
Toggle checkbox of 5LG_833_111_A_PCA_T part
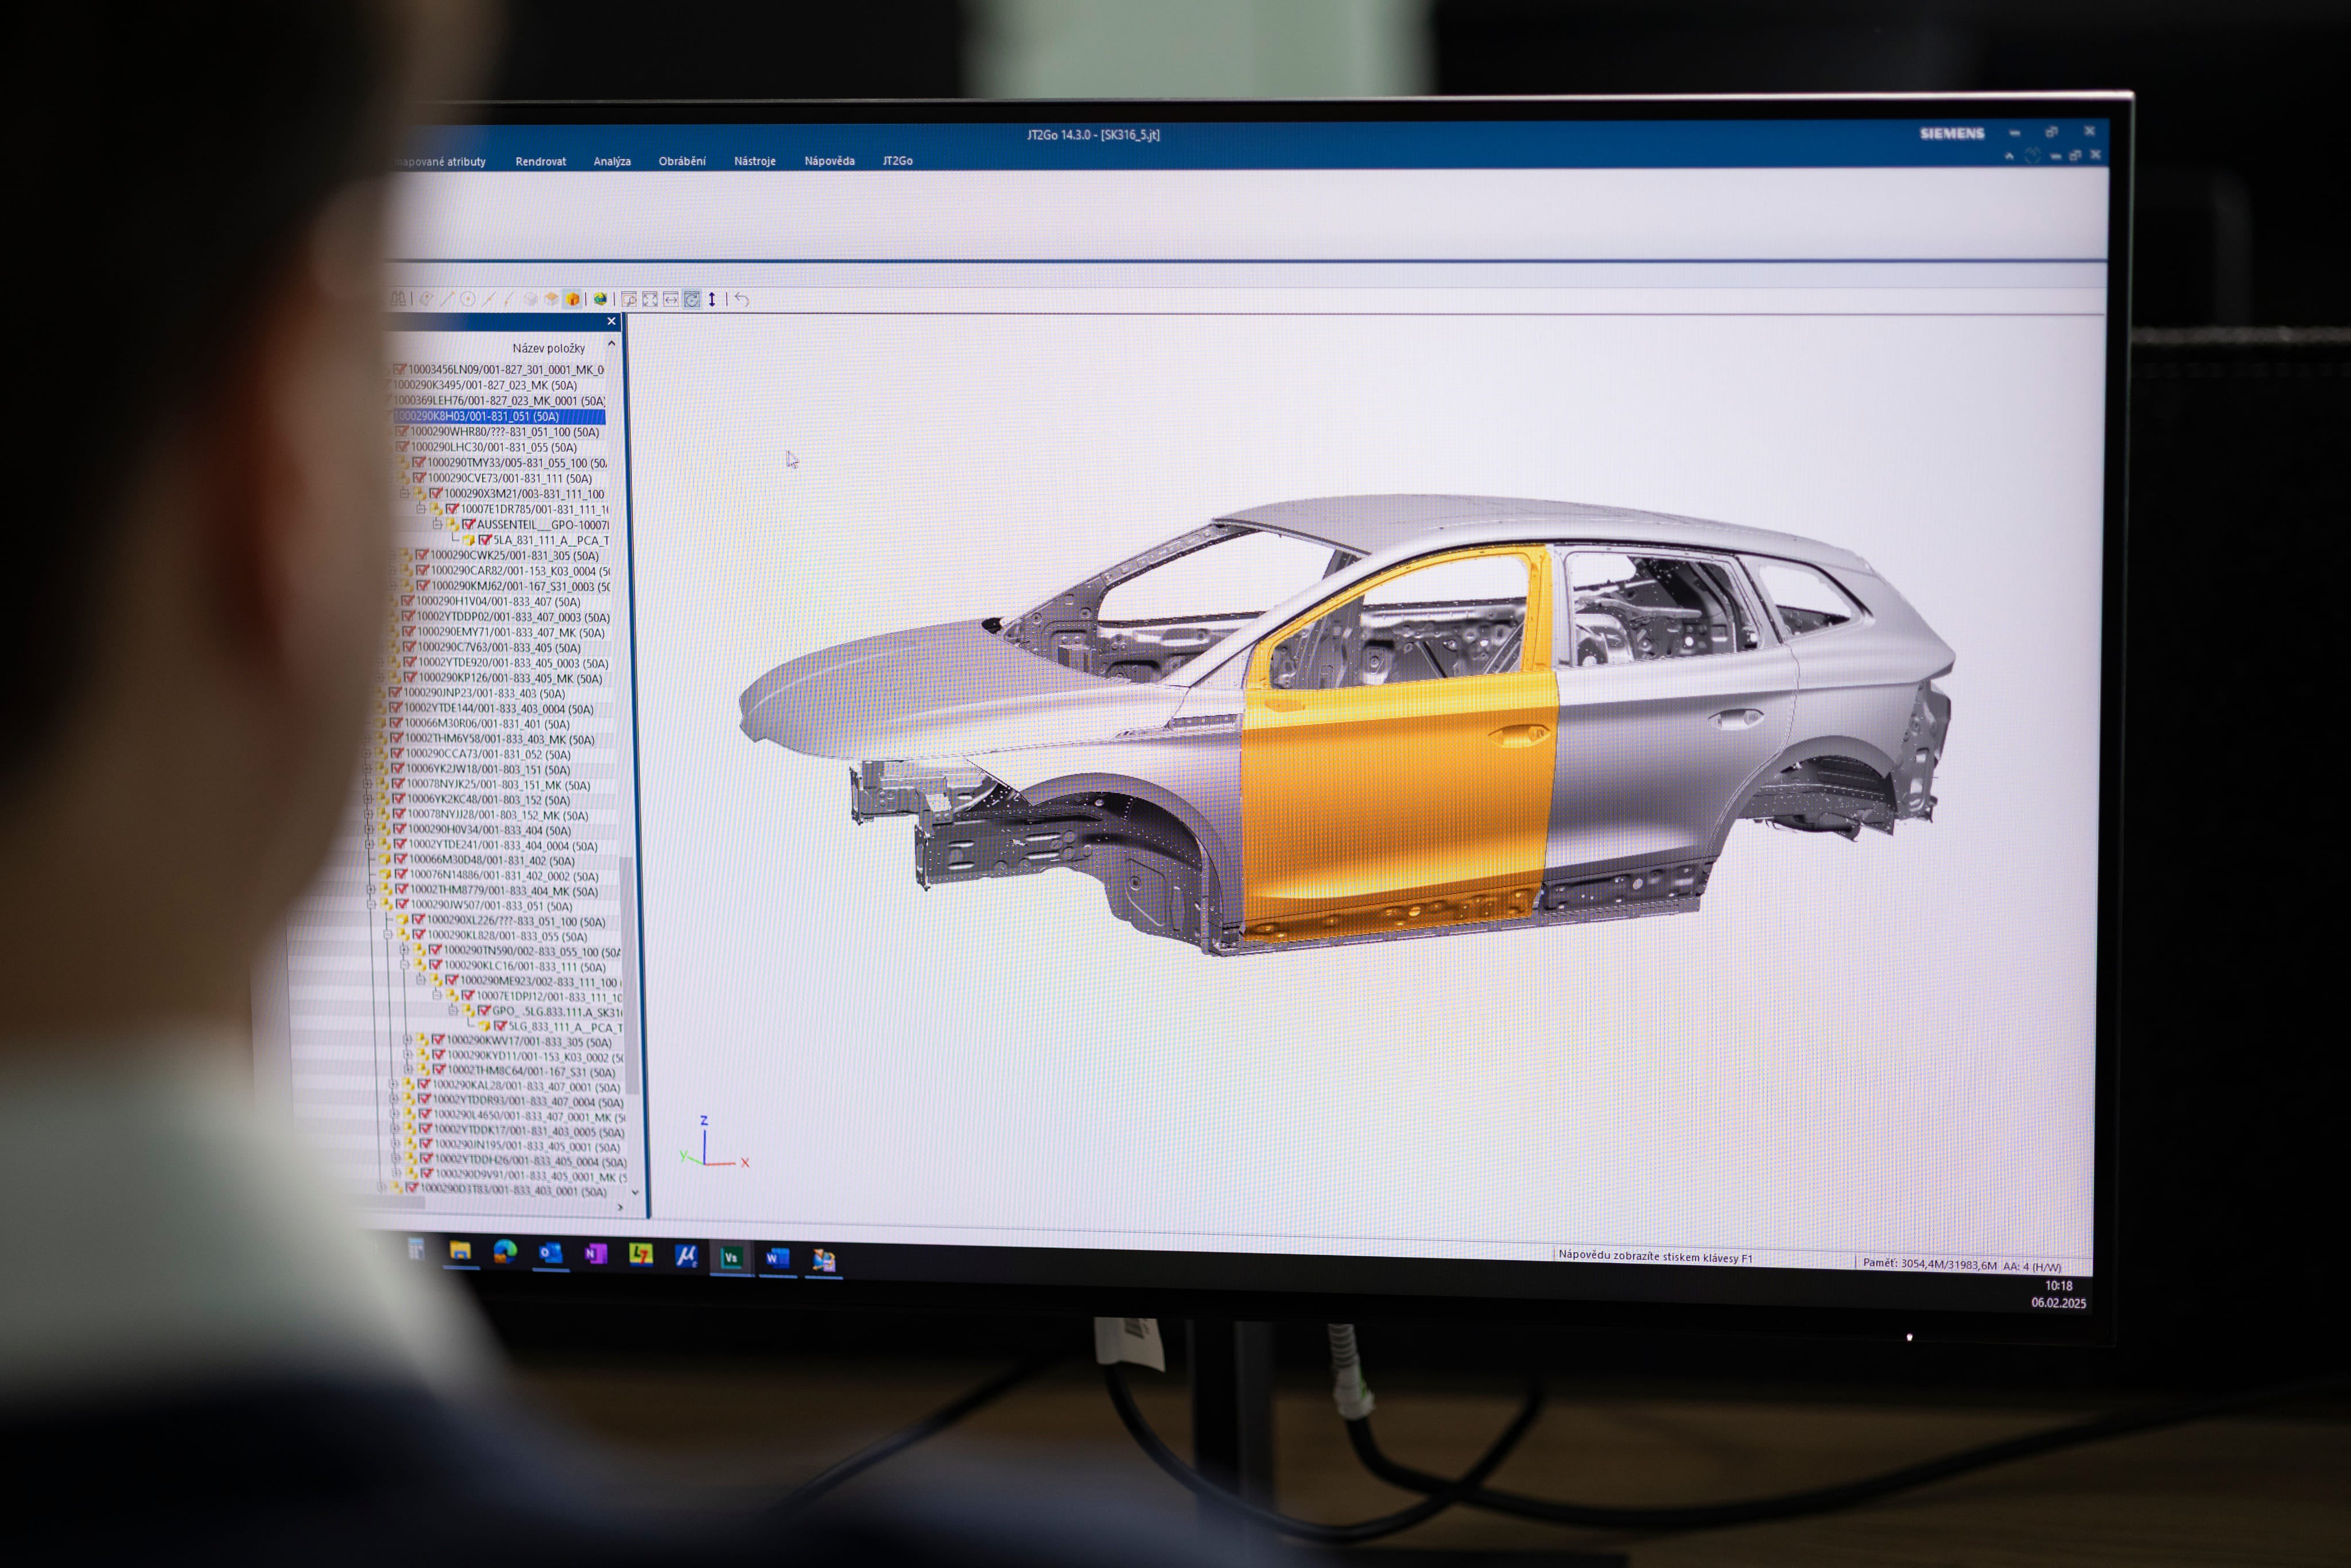(501, 1026)
